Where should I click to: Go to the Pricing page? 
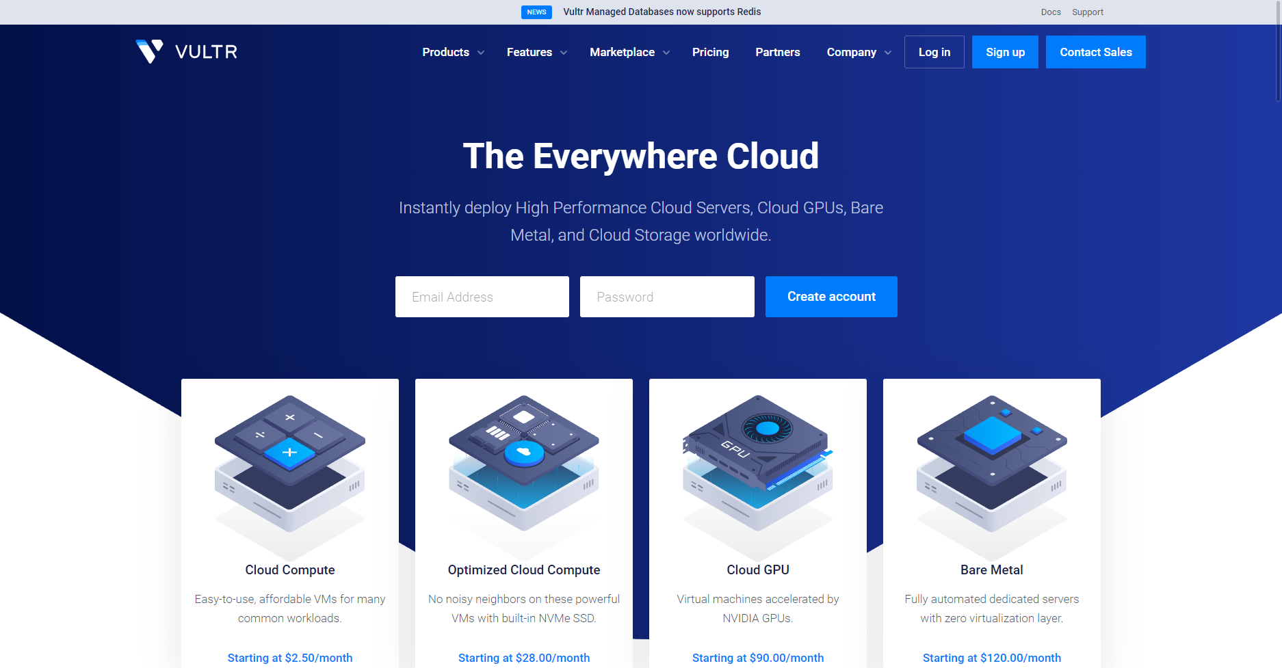(710, 52)
